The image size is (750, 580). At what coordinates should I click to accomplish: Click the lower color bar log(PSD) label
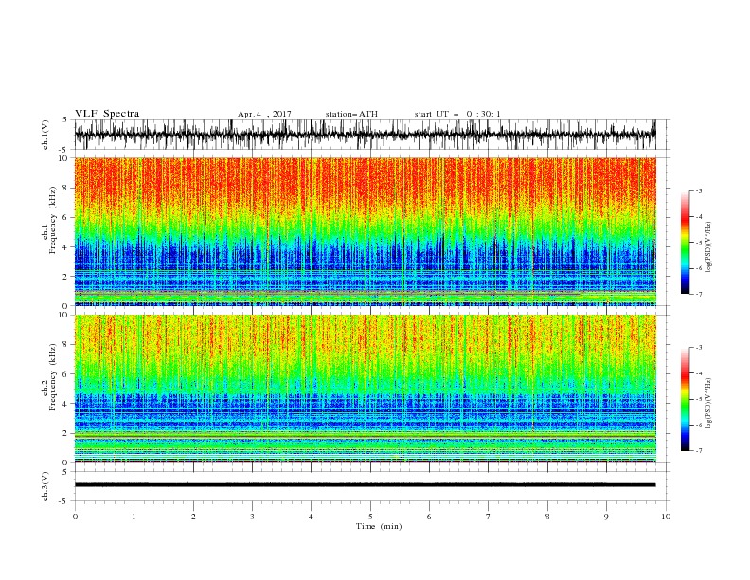coord(708,403)
